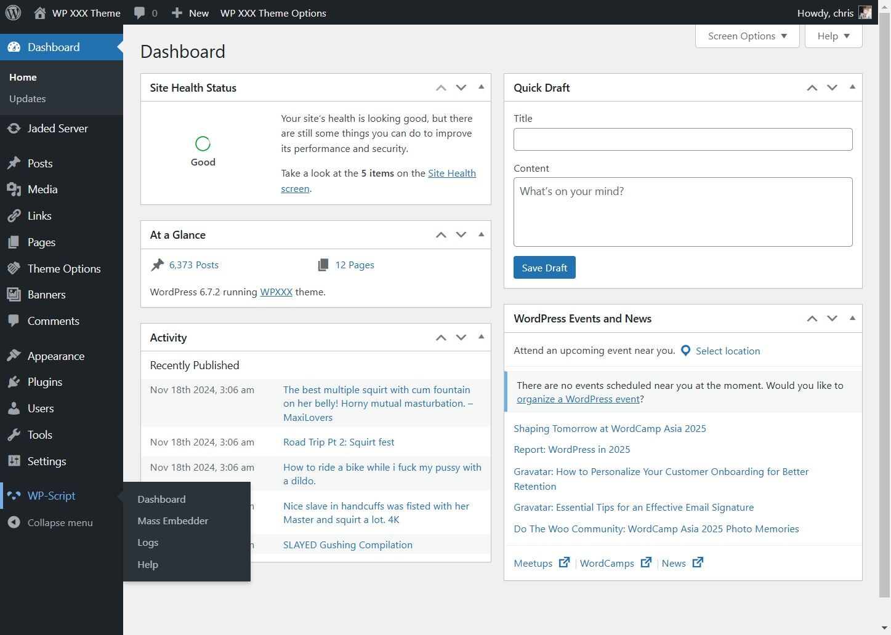The image size is (891, 635).
Task: Open the Help dropdown tab
Action: pyautogui.click(x=833, y=36)
